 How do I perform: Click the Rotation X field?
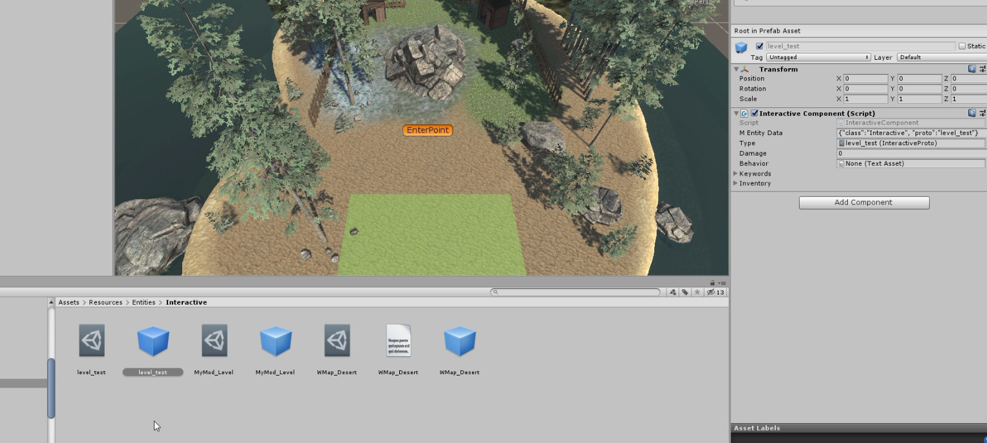(866, 89)
